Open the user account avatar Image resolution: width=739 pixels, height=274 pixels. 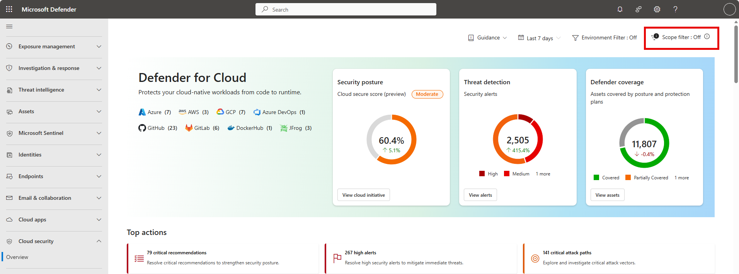pyautogui.click(x=729, y=9)
